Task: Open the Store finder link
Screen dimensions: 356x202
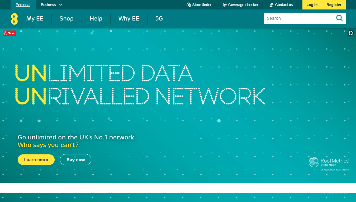Action: [199, 5]
